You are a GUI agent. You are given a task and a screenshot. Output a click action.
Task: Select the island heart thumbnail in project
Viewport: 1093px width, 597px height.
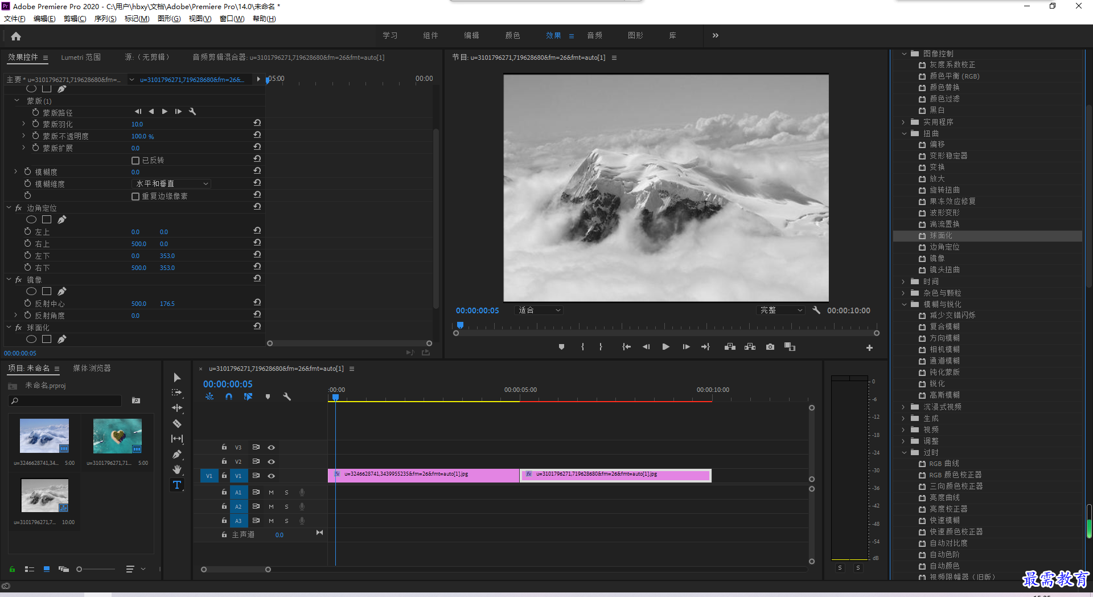click(x=117, y=436)
